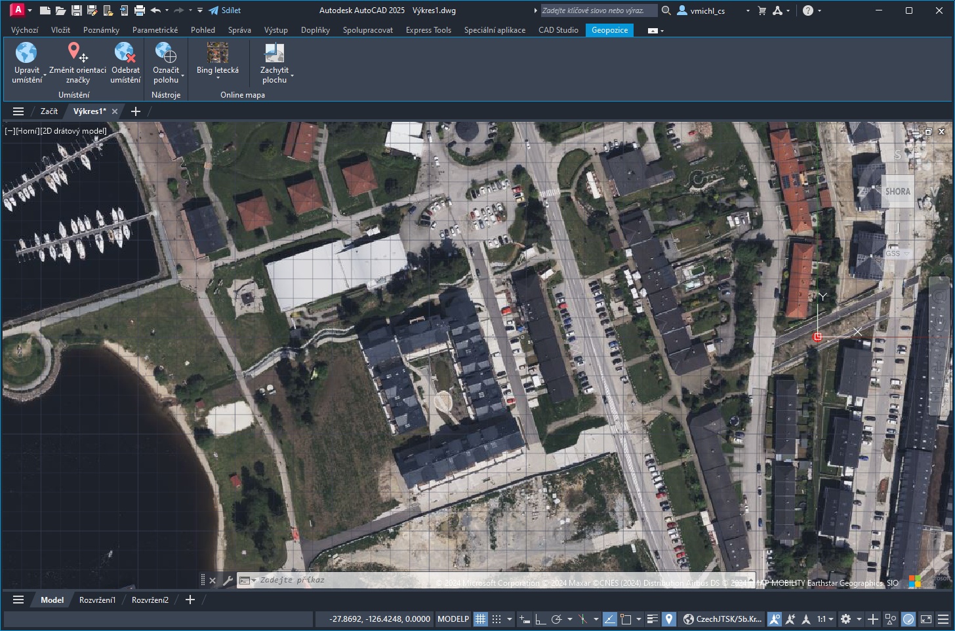Click the Save As icon in title bar
The width and height of the screenshot is (955, 631).
[92, 10]
